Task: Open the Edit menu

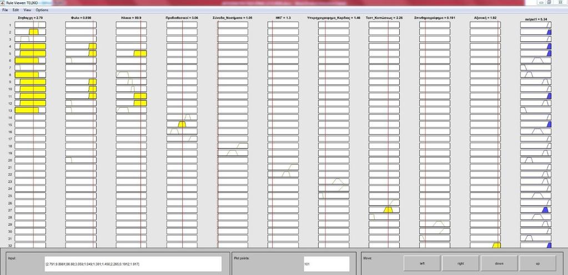Action: pyautogui.click(x=16, y=10)
